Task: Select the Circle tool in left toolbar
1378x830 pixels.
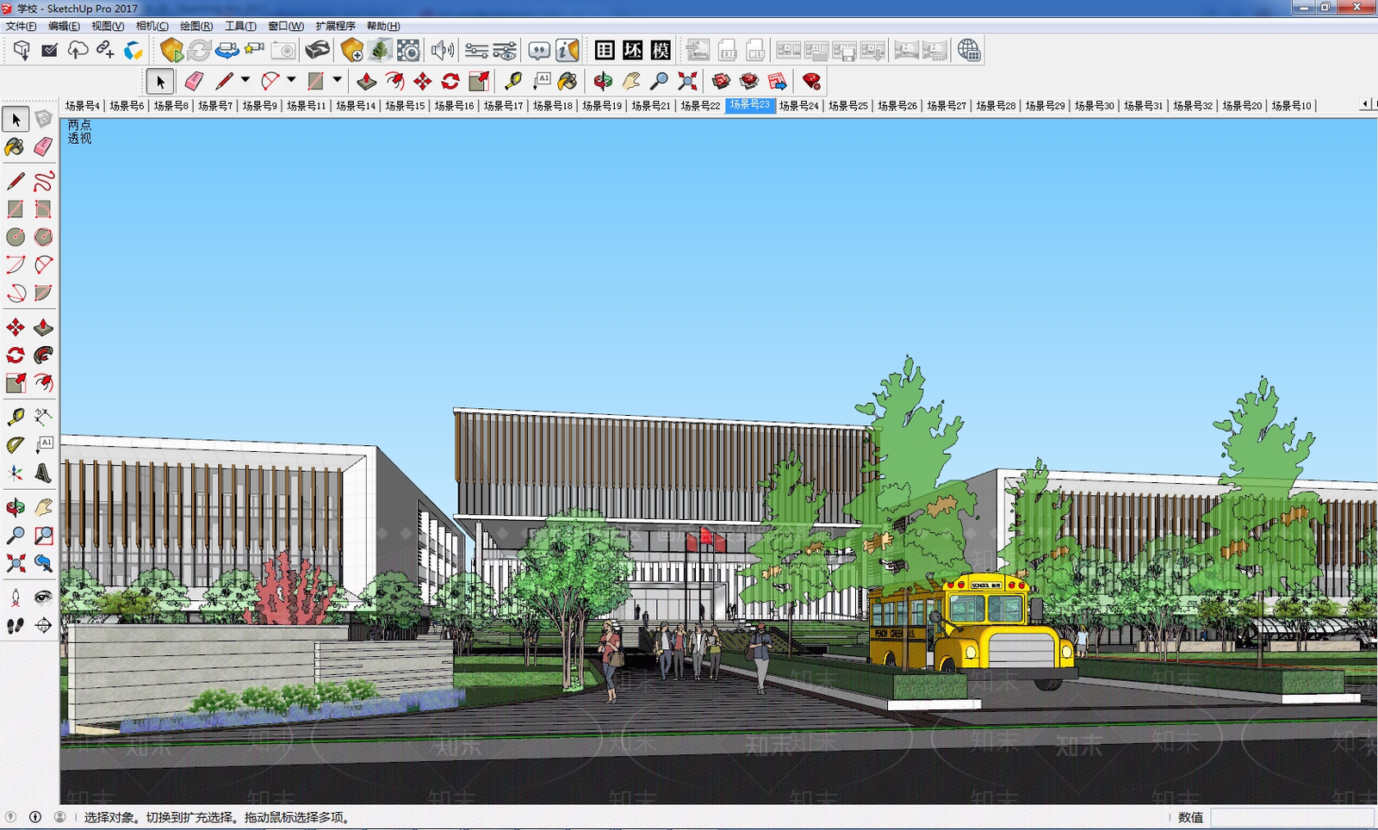Action: point(16,236)
